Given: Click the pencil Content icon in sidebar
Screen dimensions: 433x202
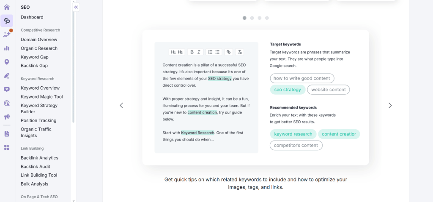Looking at the screenshot, I should [7, 76].
